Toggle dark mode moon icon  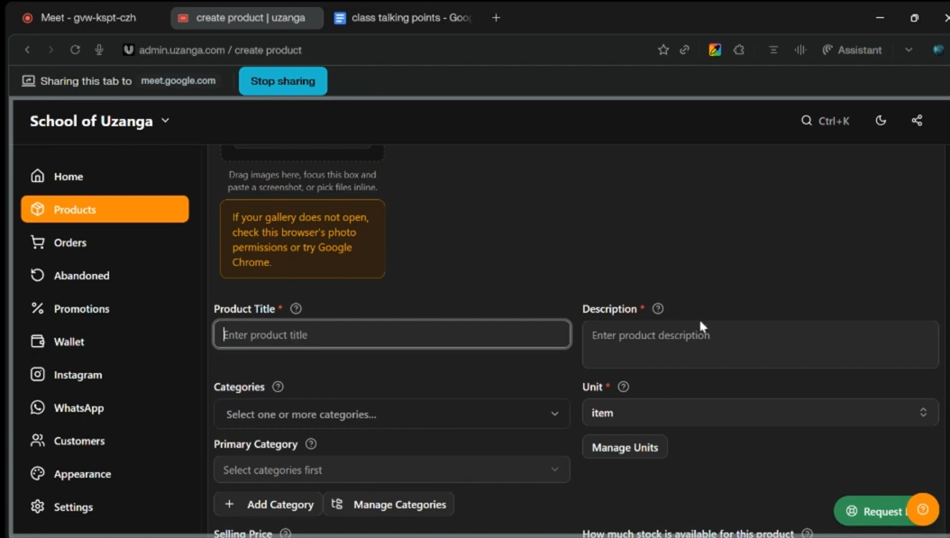(881, 121)
